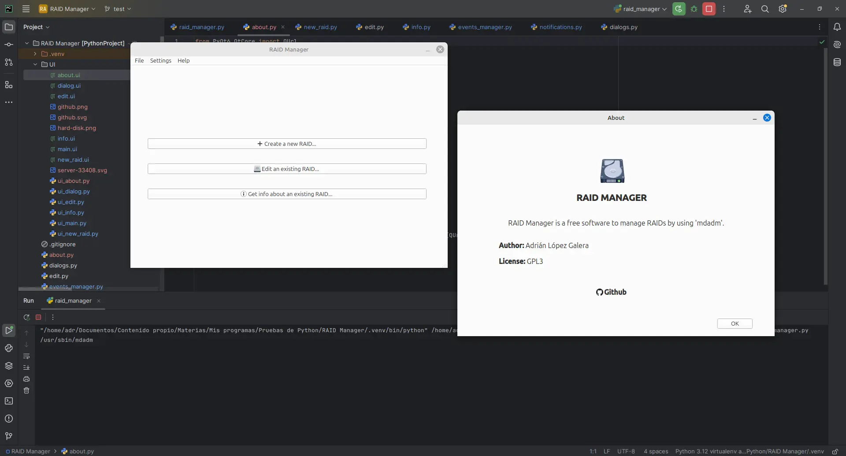Viewport: 846px width, 456px height.
Task: Collapse the UI folder in project tree
Action: [35, 64]
